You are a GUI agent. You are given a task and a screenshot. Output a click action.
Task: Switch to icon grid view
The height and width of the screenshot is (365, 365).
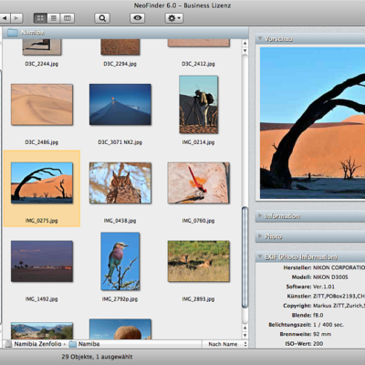(40, 18)
